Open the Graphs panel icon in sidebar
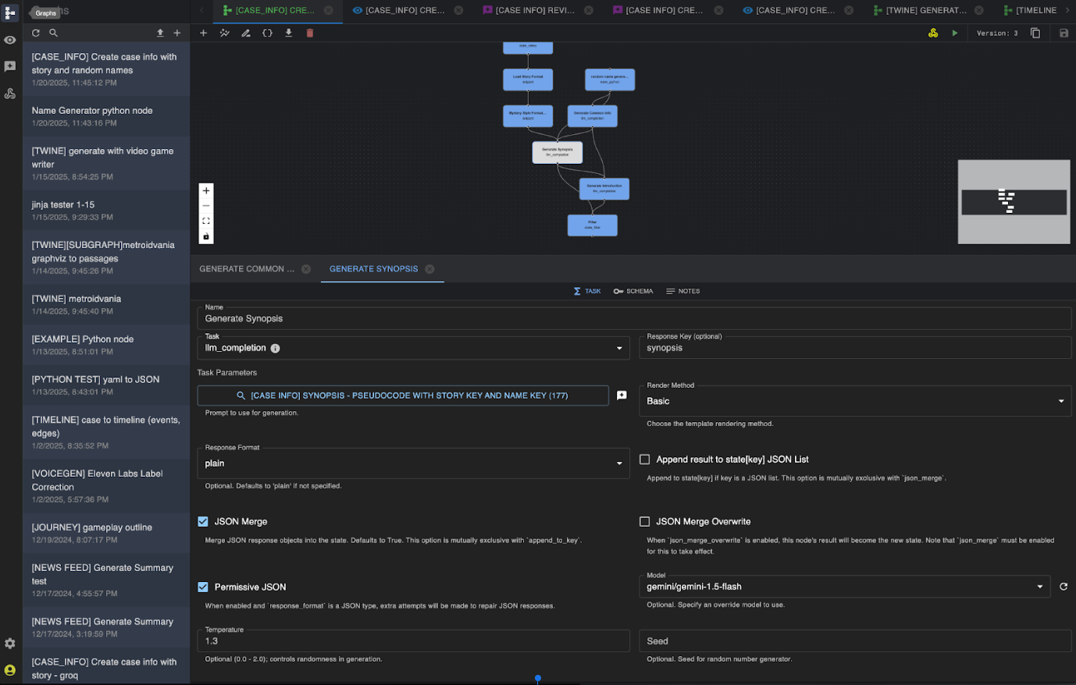 (x=10, y=12)
